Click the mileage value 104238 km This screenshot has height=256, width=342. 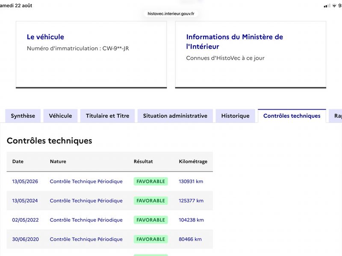[x=191, y=220]
